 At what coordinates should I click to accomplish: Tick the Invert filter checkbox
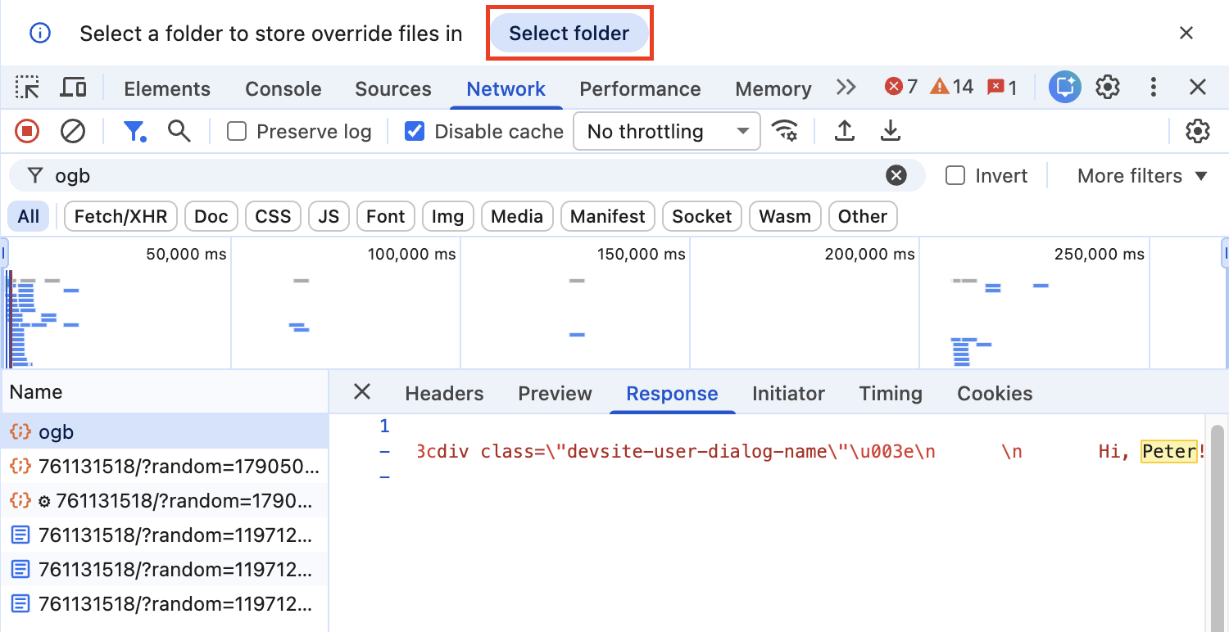pyautogui.click(x=955, y=175)
